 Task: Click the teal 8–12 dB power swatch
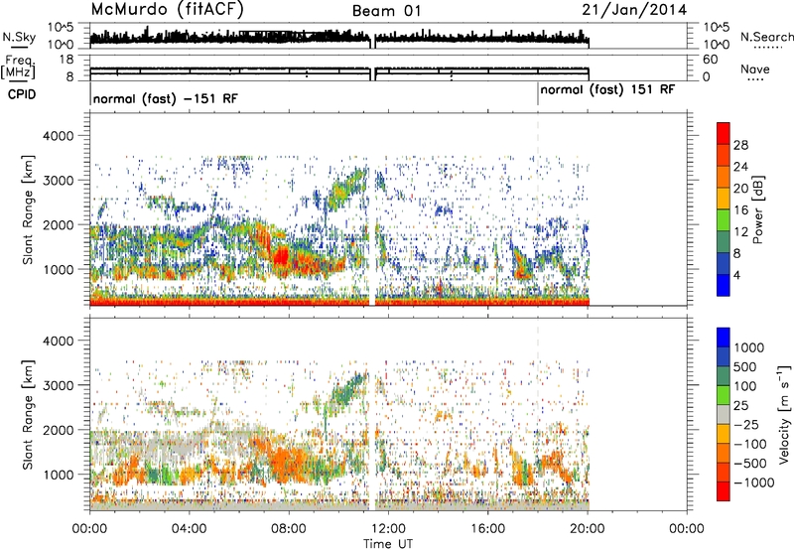click(724, 241)
